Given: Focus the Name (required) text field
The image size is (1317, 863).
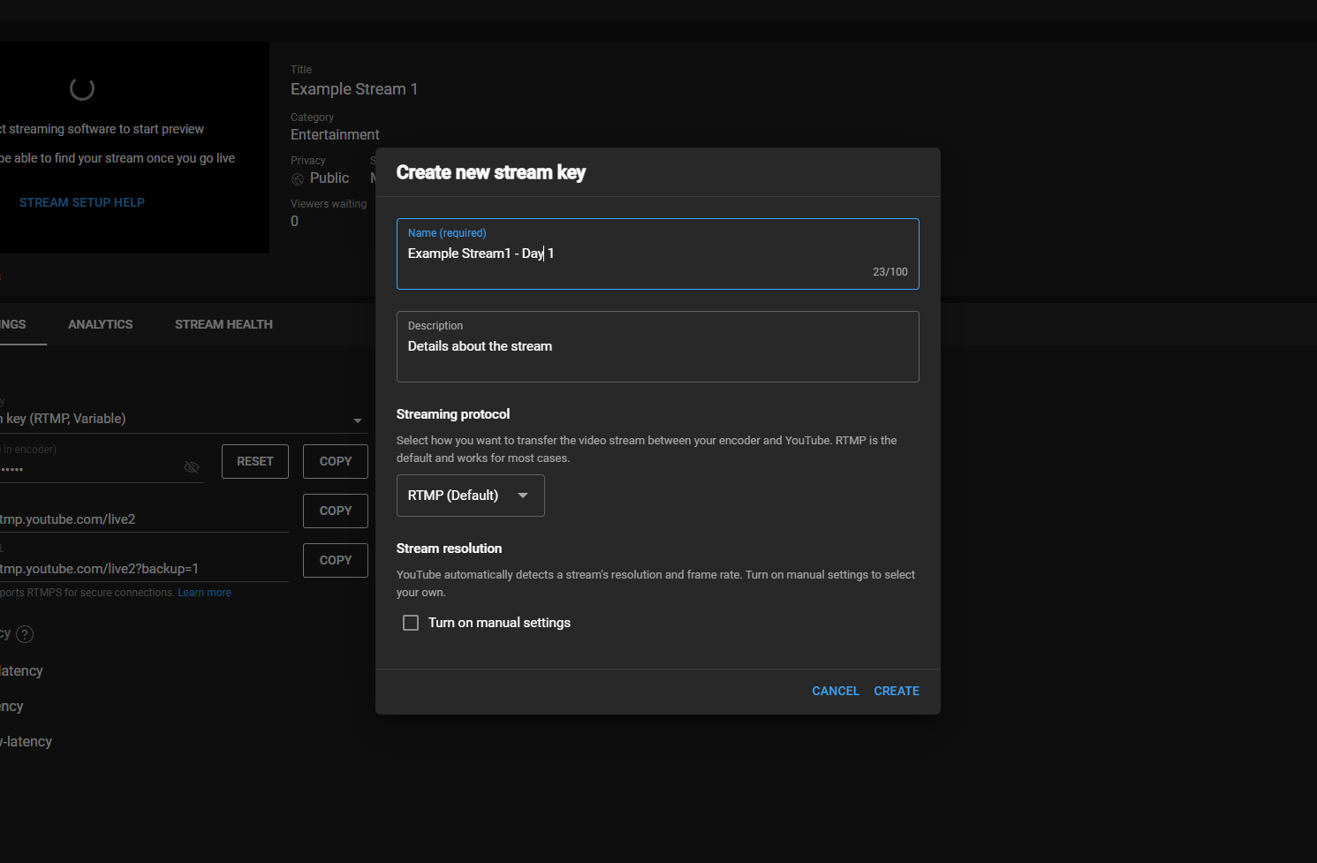Looking at the screenshot, I should point(658,254).
